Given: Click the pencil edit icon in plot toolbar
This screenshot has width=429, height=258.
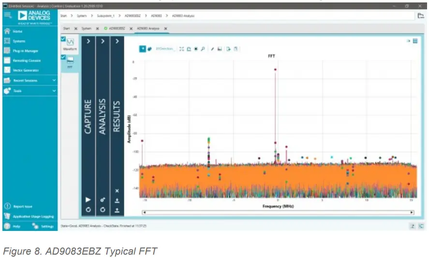Looking at the screenshot, I should (x=212, y=49).
